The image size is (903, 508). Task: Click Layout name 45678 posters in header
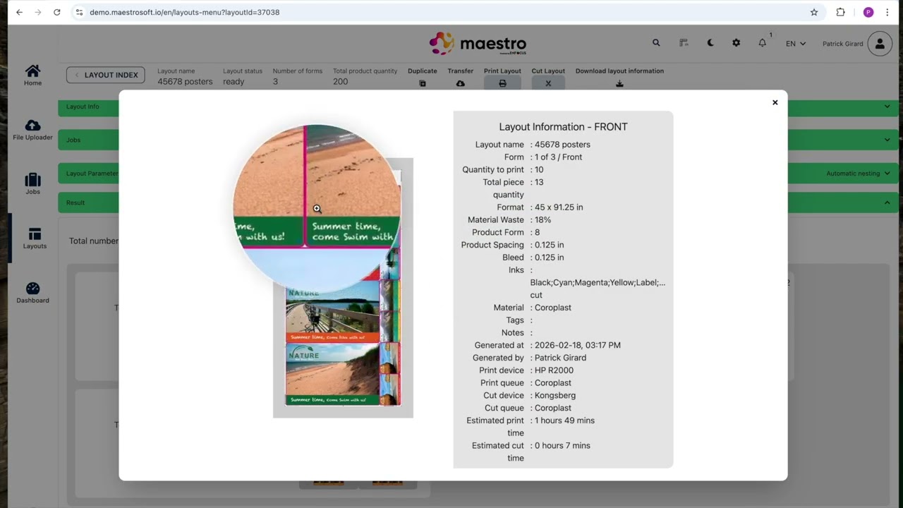185,82
